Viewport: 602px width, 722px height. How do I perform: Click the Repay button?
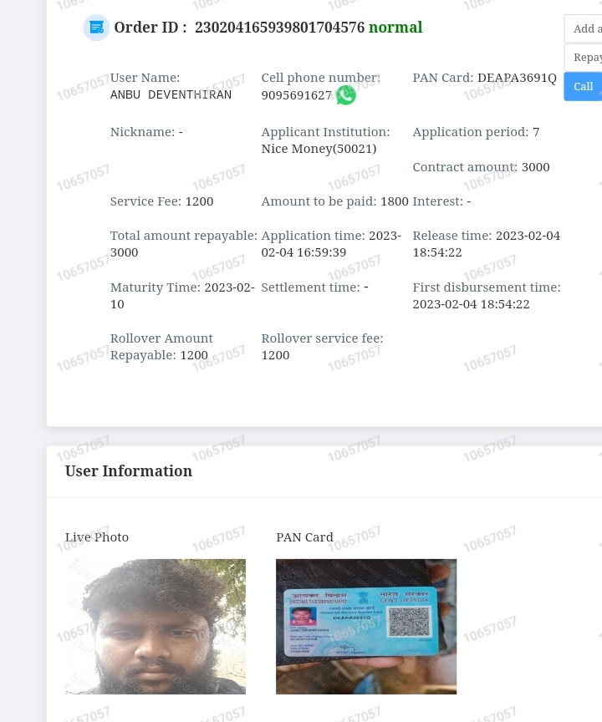coord(583,58)
